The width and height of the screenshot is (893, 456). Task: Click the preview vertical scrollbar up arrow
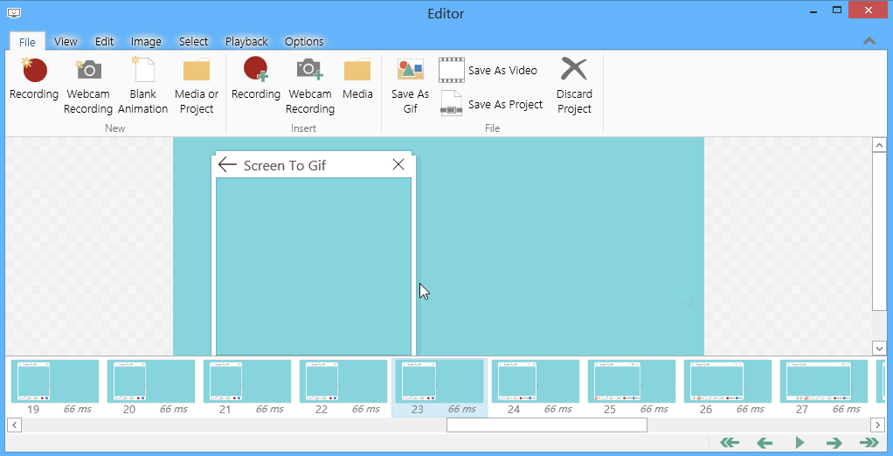coord(879,145)
